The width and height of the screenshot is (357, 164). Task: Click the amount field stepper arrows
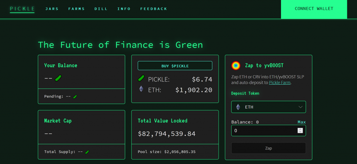(x=300, y=130)
